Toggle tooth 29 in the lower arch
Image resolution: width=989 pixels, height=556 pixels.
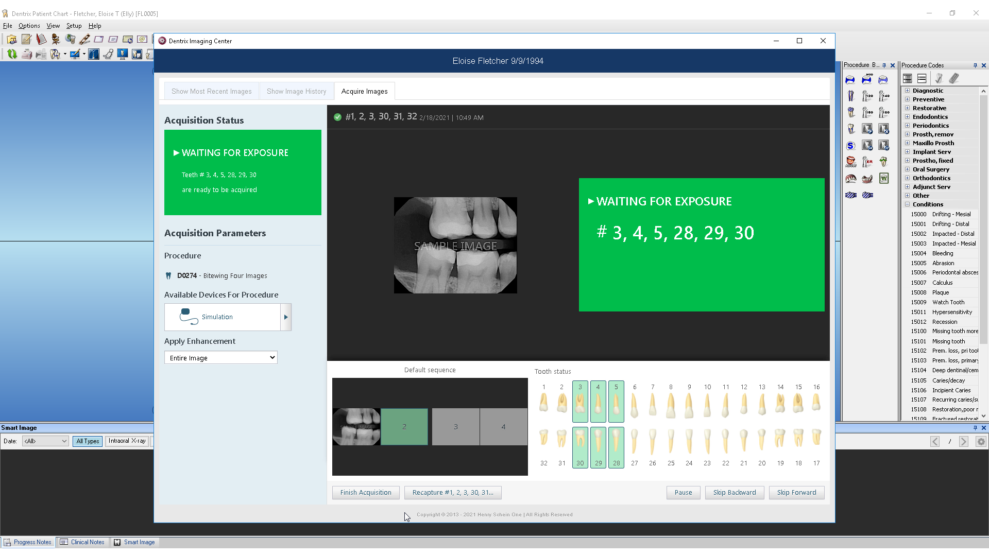(598, 447)
